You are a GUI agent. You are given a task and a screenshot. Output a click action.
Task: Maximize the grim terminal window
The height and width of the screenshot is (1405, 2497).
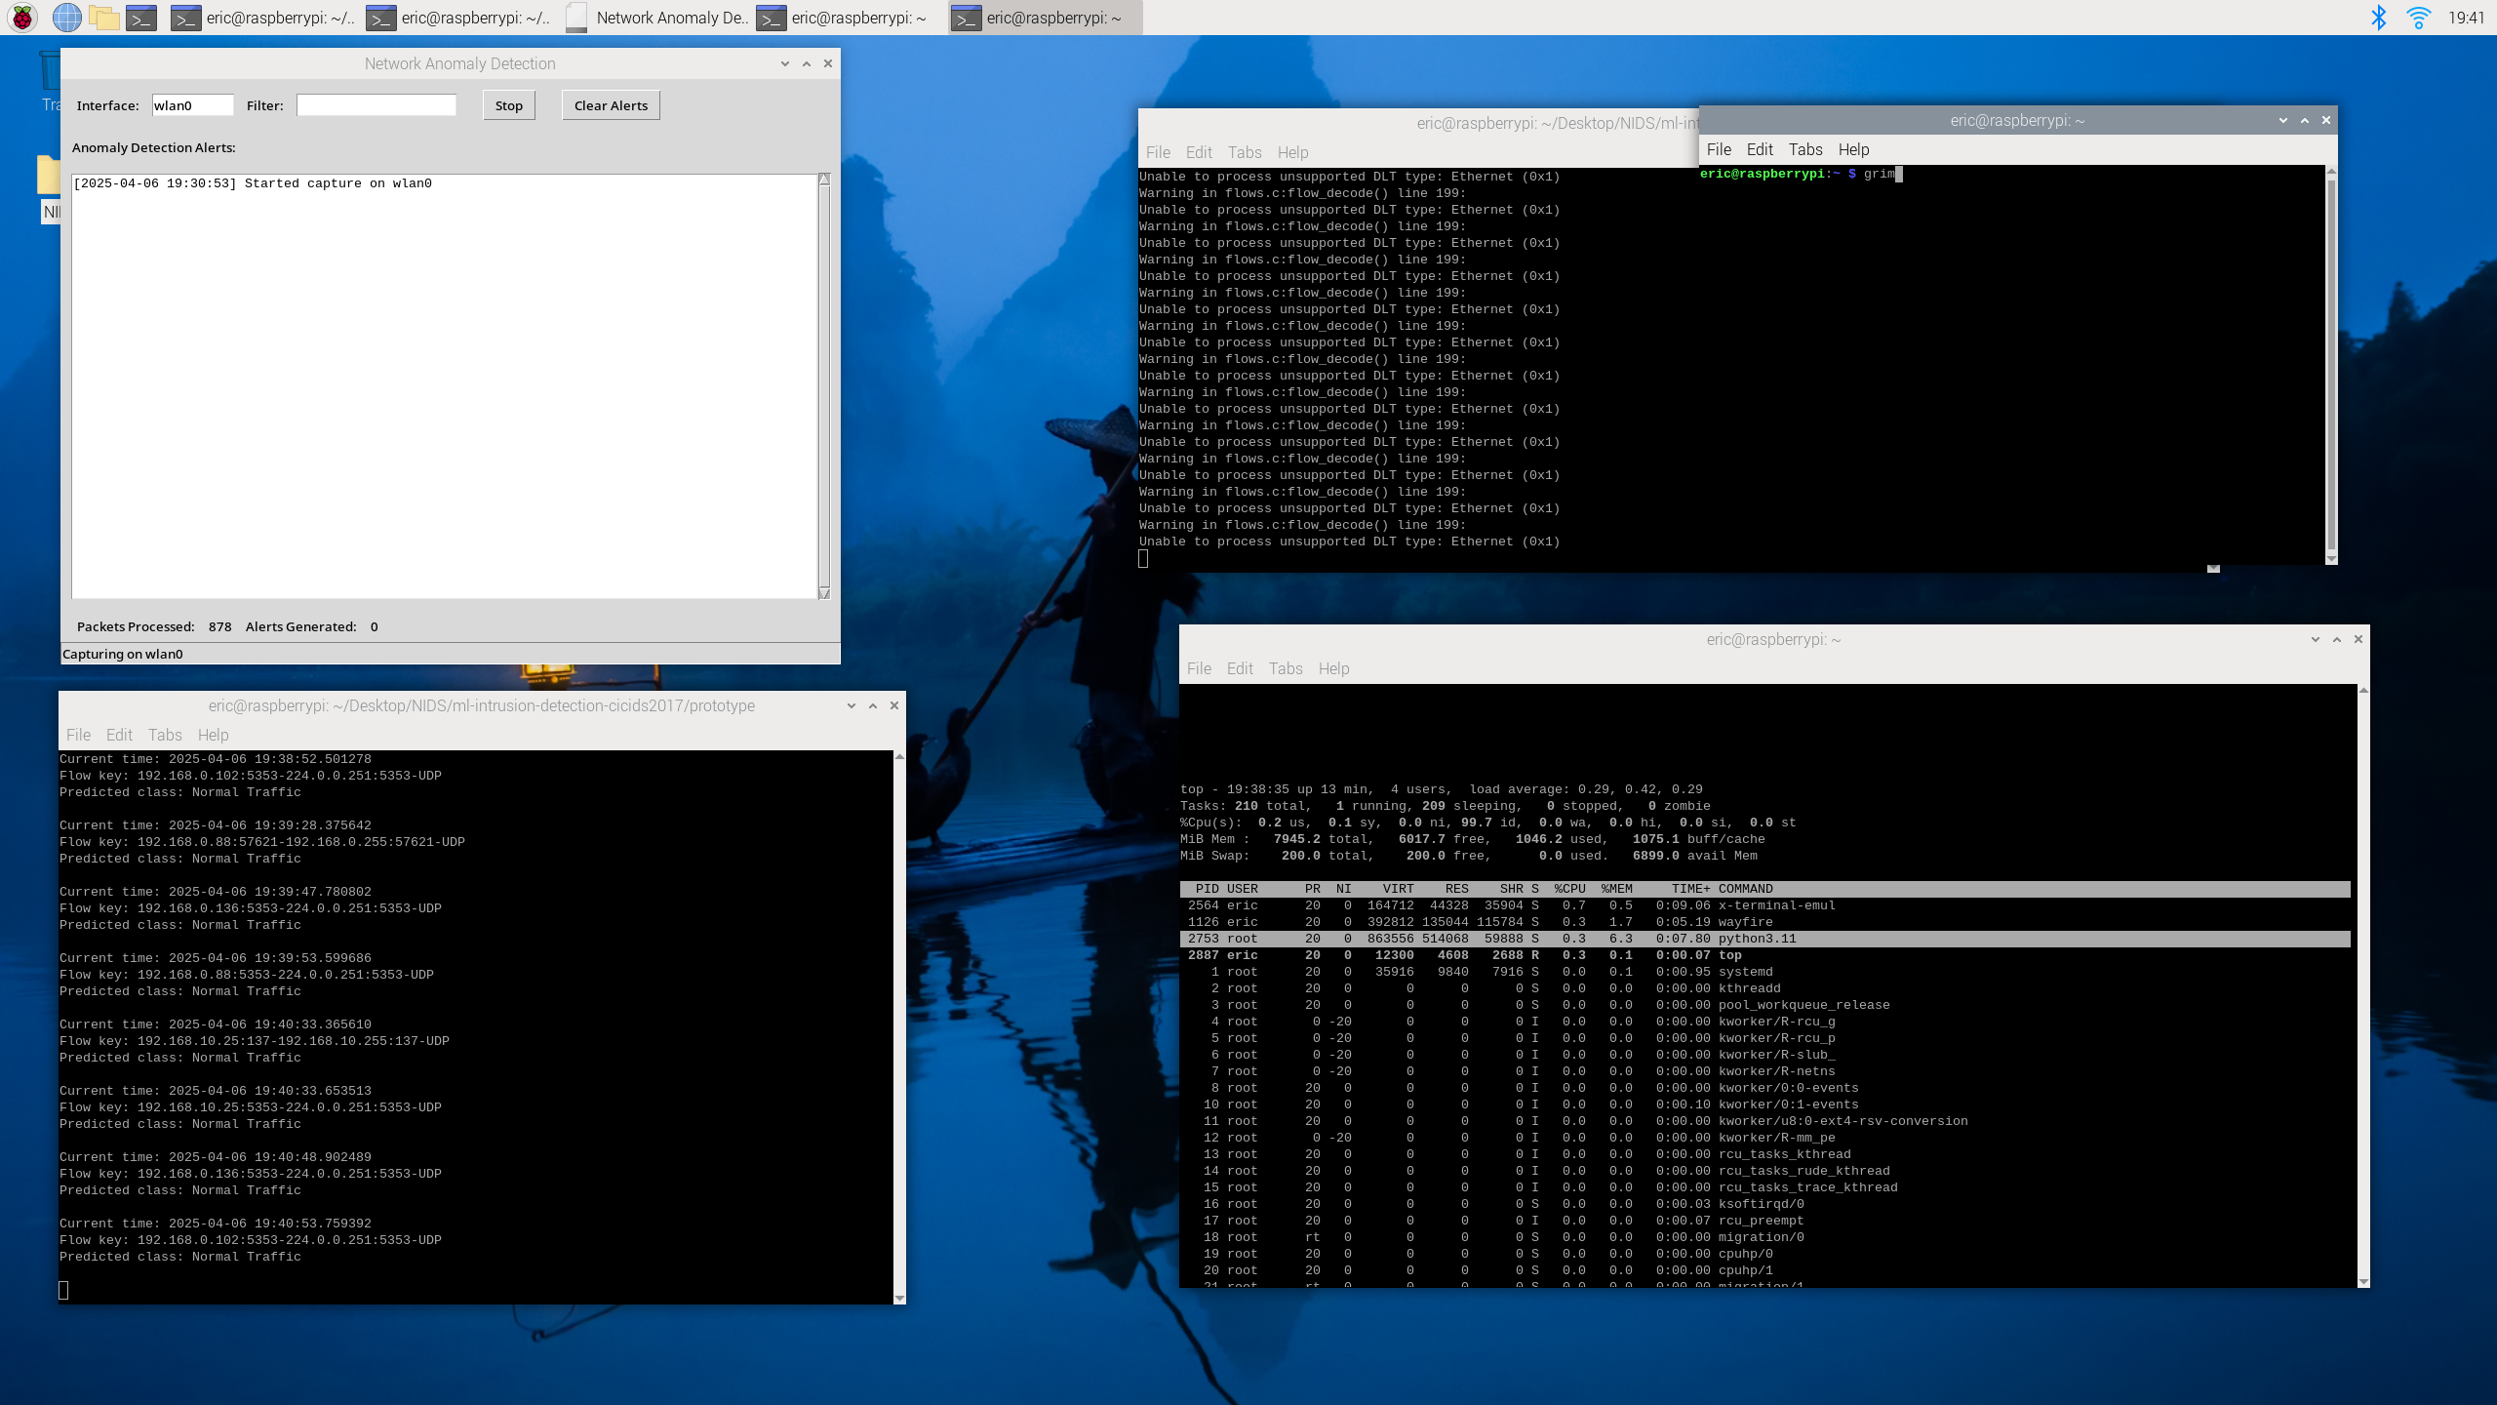(x=2304, y=120)
